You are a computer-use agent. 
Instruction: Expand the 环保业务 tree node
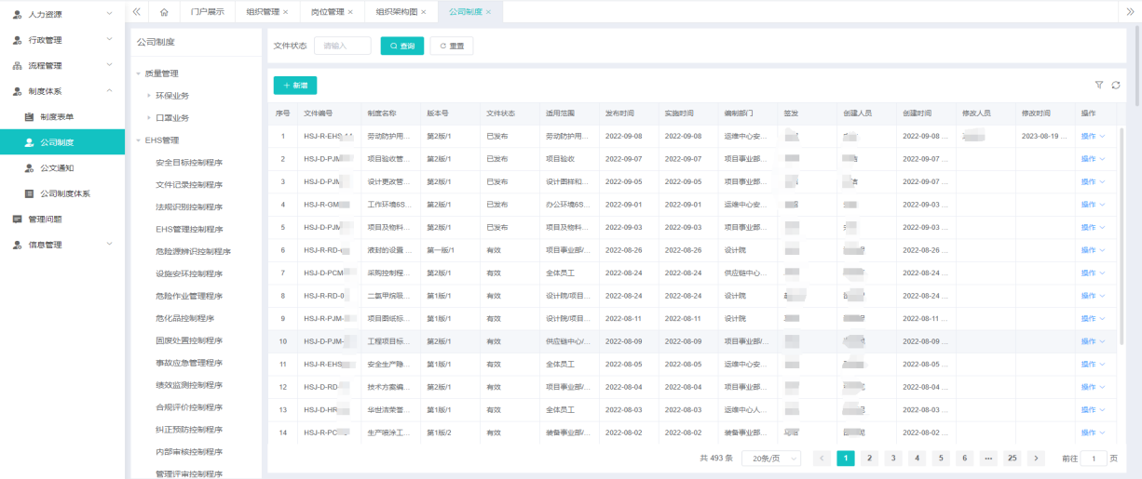[x=149, y=96]
